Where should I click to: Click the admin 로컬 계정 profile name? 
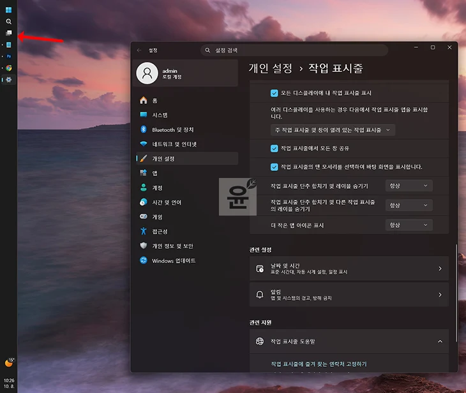click(x=172, y=73)
